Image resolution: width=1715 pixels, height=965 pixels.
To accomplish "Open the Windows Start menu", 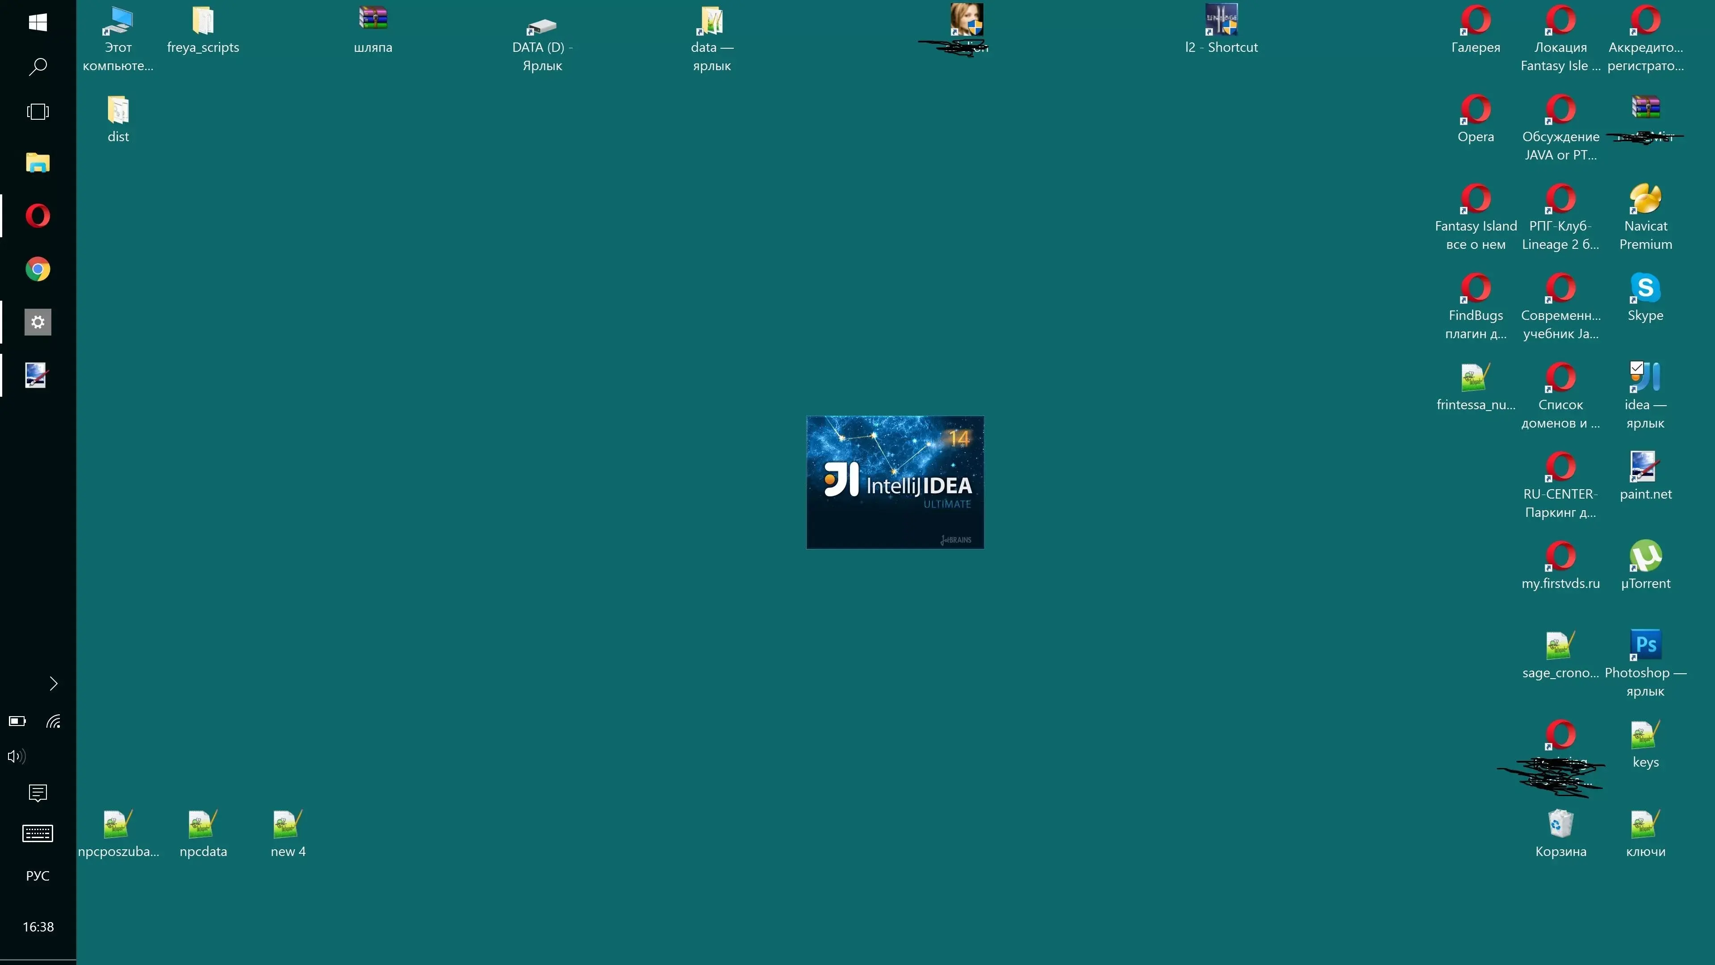I will [38, 23].
